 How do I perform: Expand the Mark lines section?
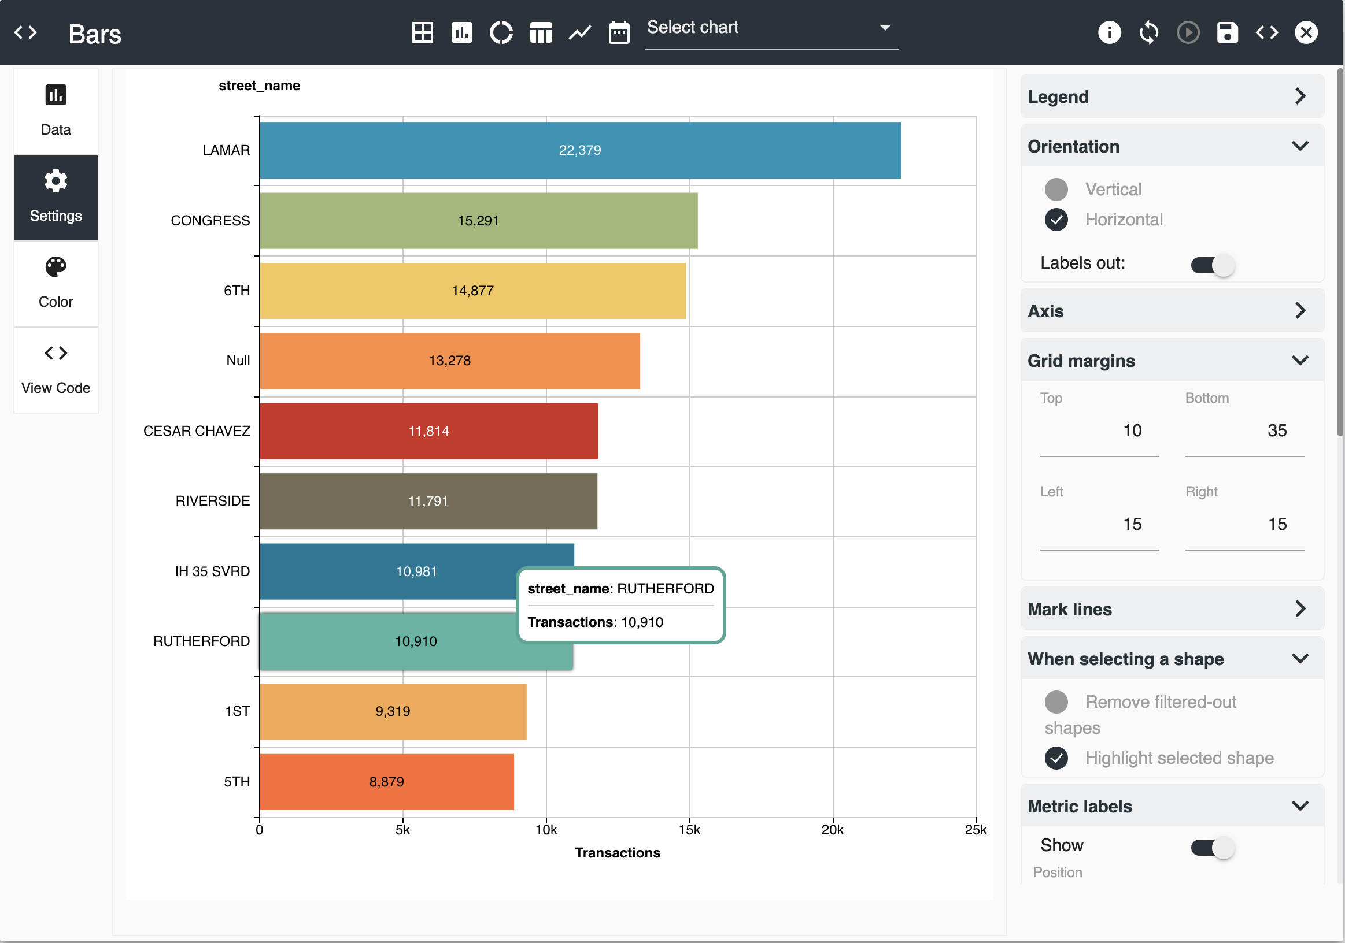tap(1172, 609)
